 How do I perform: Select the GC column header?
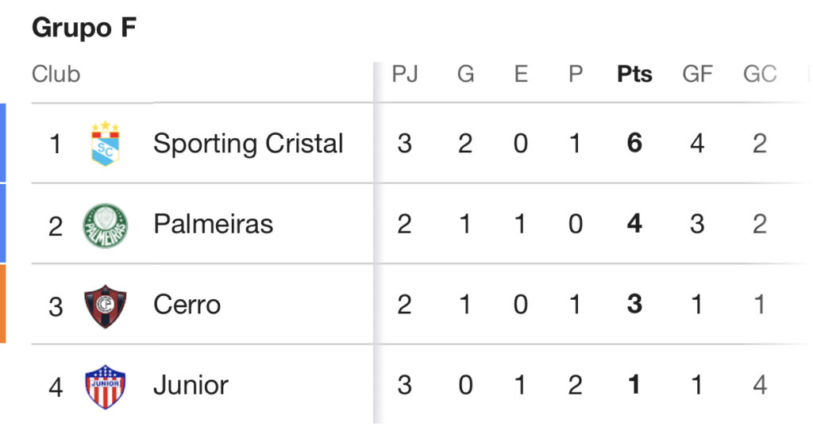(760, 74)
